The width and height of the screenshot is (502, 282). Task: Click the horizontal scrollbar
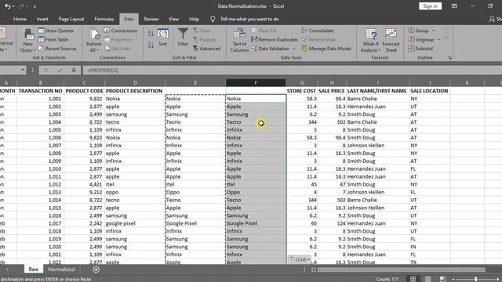tap(401, 269)
